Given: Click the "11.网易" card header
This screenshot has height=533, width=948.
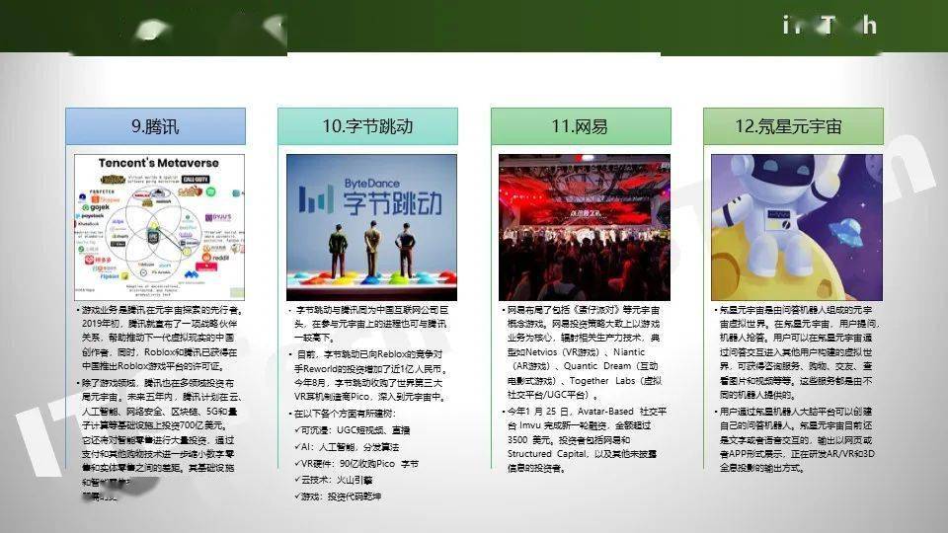Looking at the screenshot, I should click(581, 126).
